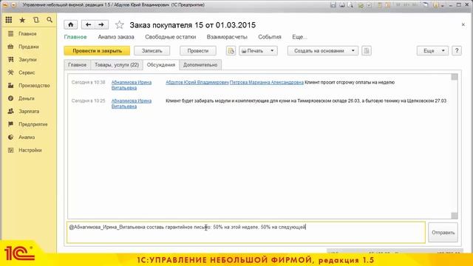The width and height of the screenshot is (473, 266).
Task: Click Провести и закрыть button
Action: 97,51
